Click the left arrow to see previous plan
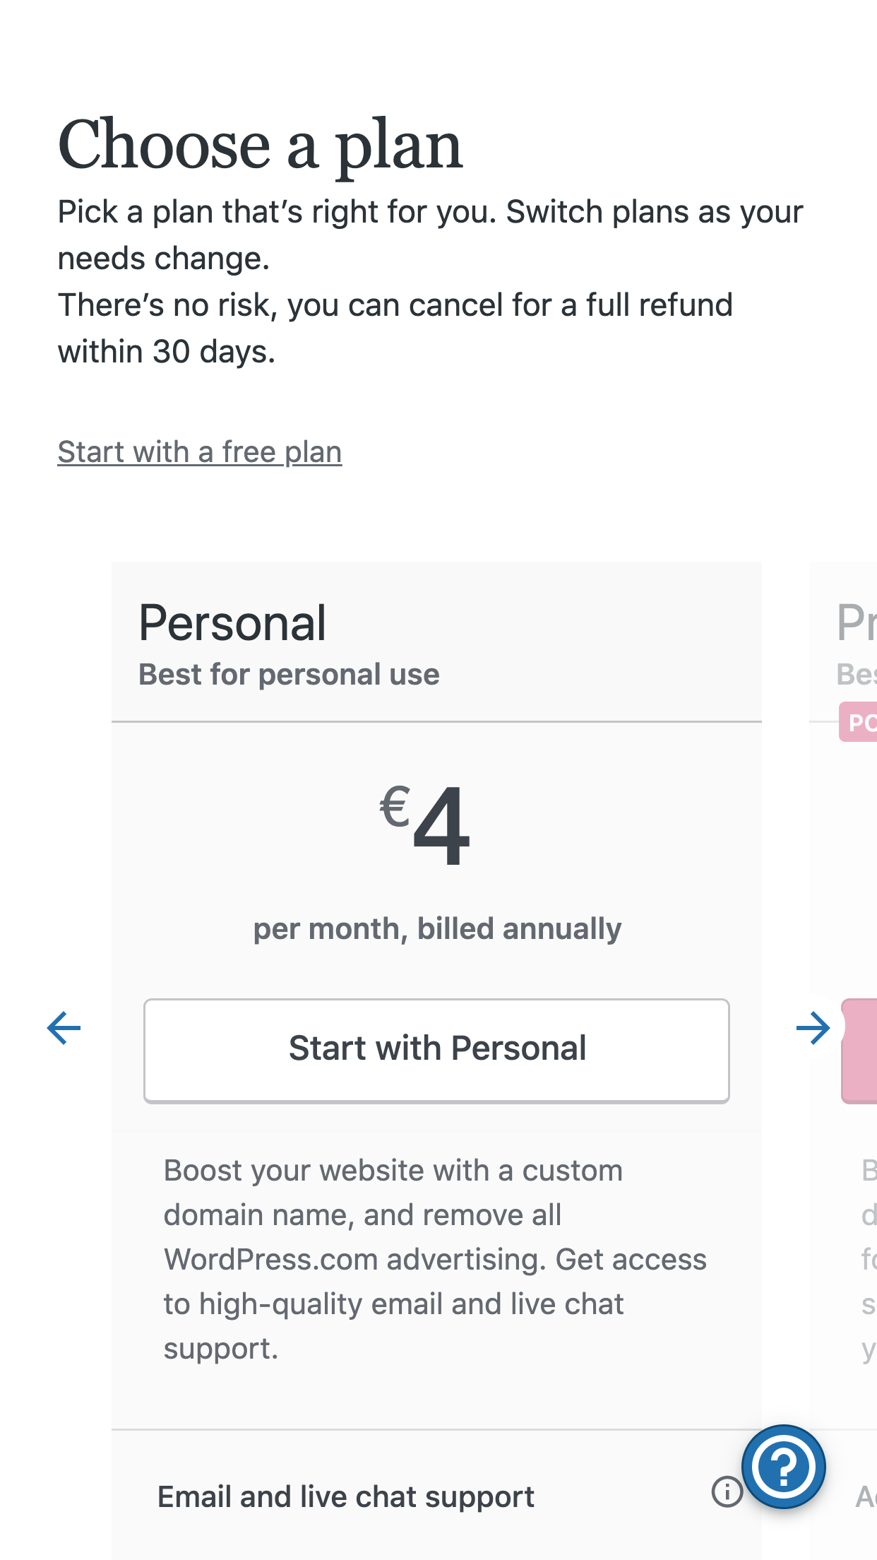Image resolution: width=877 pixels, height=1560 pixels. click(x=64, y=1028)
